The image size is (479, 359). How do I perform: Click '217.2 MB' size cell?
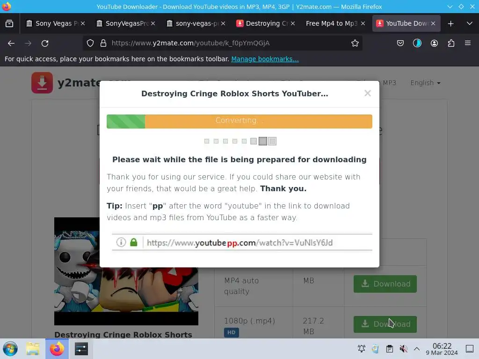point(313,326)
